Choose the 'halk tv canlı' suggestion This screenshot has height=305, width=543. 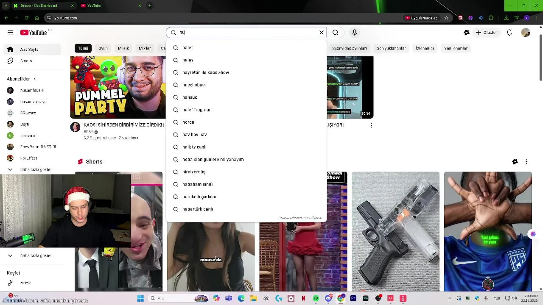[246, 147]
